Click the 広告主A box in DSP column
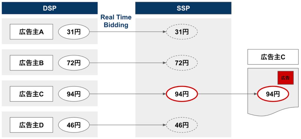Screen dimensions: 301x139 click(x=31, y=32)
